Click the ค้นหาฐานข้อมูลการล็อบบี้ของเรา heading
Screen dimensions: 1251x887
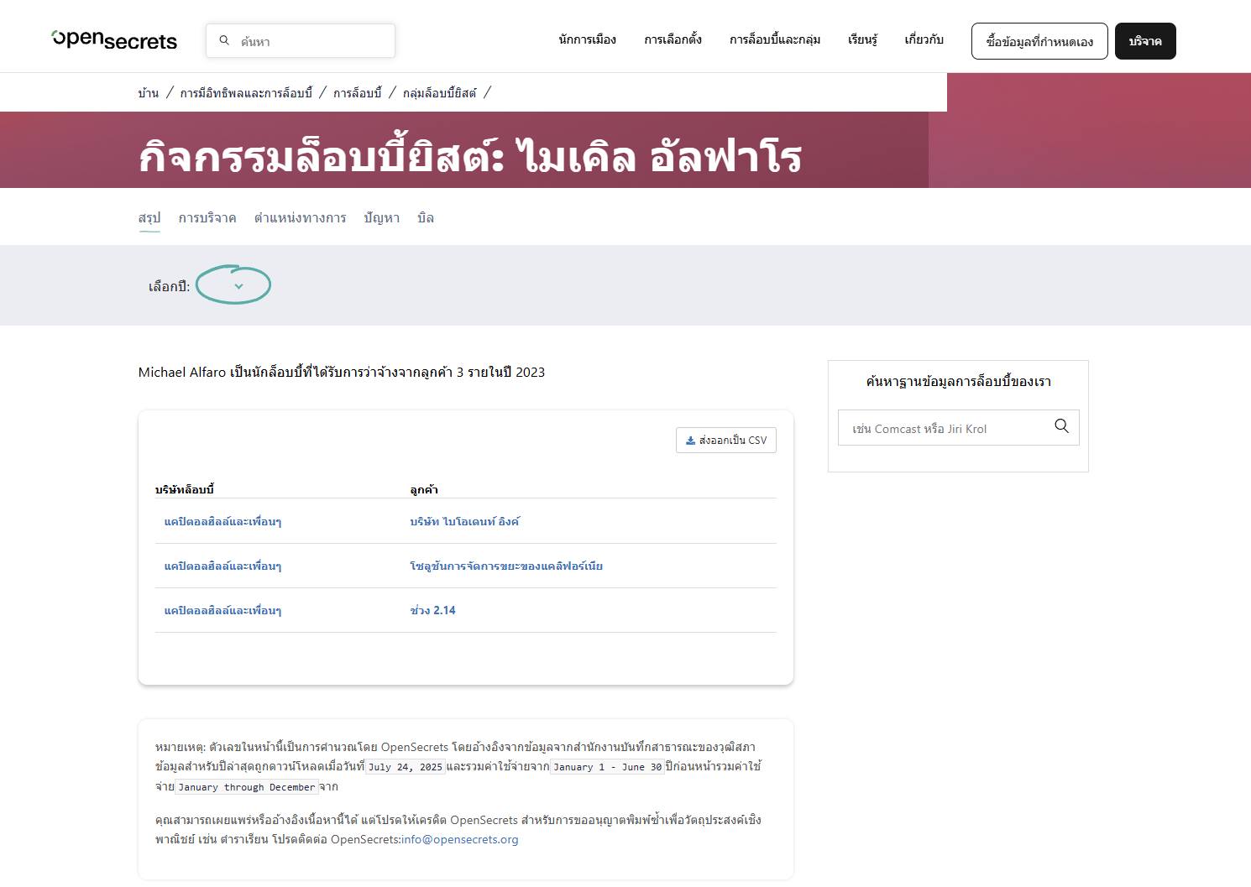coord(958,382)
